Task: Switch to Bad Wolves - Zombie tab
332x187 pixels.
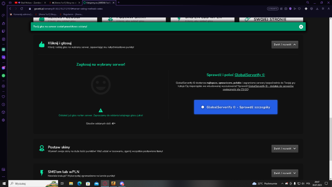Action: tap(30, 3)
